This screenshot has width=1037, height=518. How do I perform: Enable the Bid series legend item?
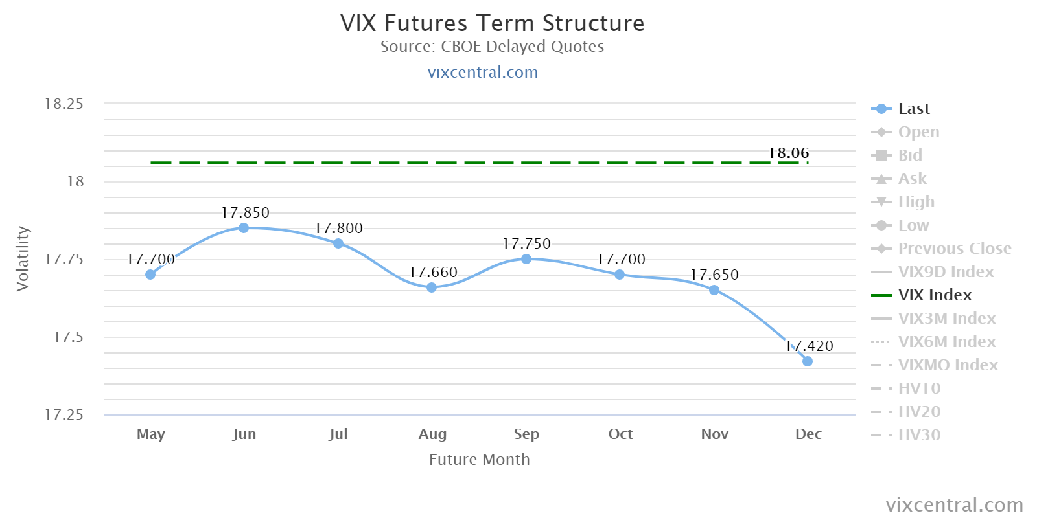[x=909, y=155]
